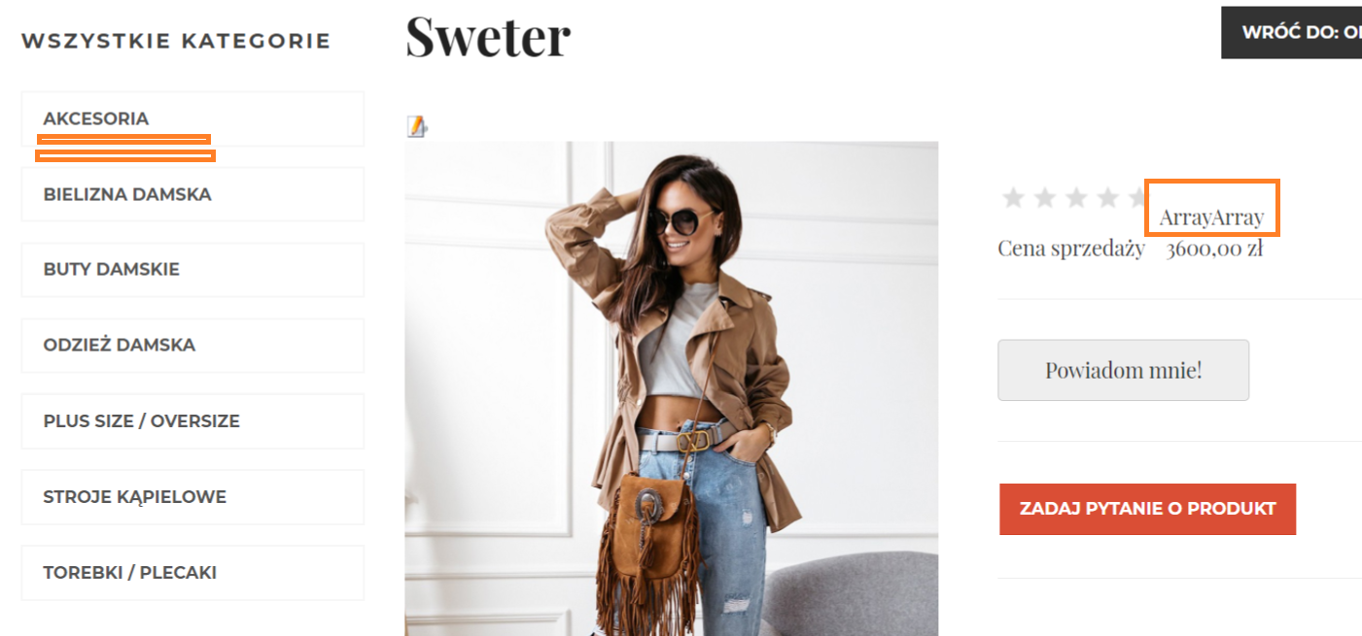Click the ArrayArray text beside rating stars
Image resolution: width=1362 pixels, height=636 pixels.
click(x=1211, y=218)
